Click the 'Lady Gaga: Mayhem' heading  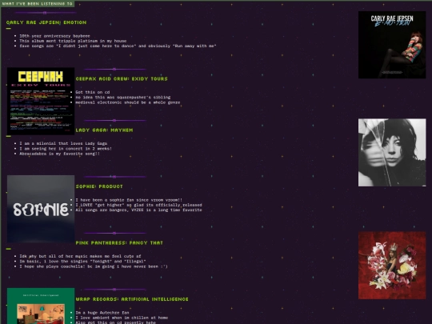[104, 130]
